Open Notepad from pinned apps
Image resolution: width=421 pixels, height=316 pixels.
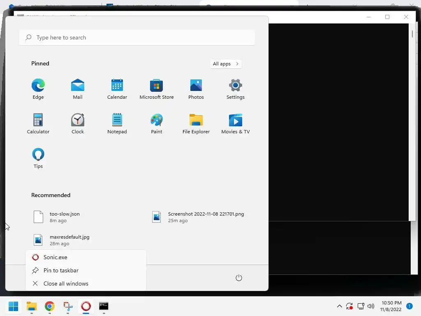coord(117,123)
